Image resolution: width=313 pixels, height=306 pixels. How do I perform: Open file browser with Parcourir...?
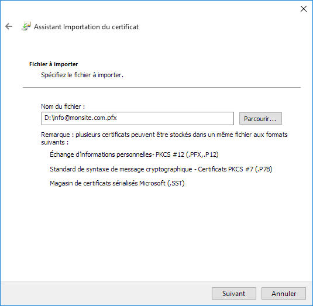click(260, 119)
